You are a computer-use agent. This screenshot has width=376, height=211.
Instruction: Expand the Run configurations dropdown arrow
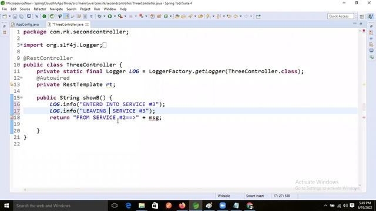pos(115,16)
